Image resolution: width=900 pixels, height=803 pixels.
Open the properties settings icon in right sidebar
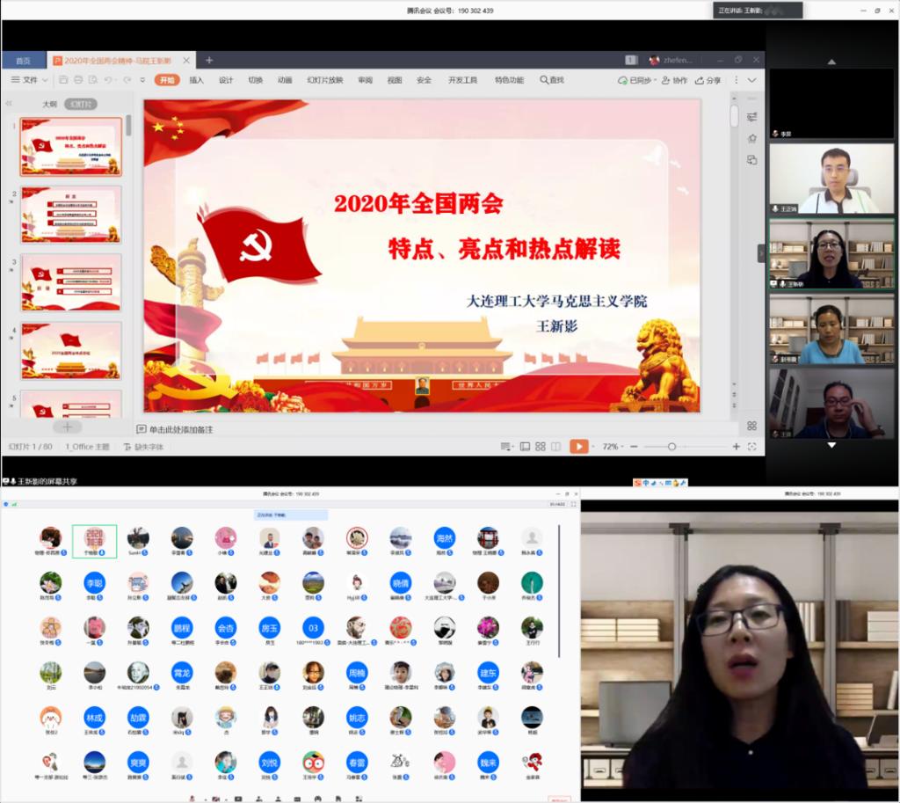[752, 117]
